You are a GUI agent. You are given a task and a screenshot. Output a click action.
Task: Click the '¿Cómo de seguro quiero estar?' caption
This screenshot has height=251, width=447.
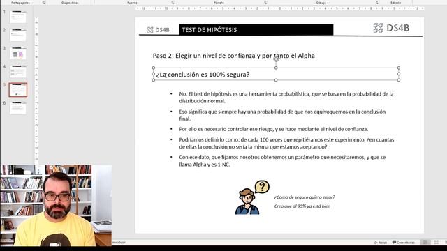(x=305, y=197)
